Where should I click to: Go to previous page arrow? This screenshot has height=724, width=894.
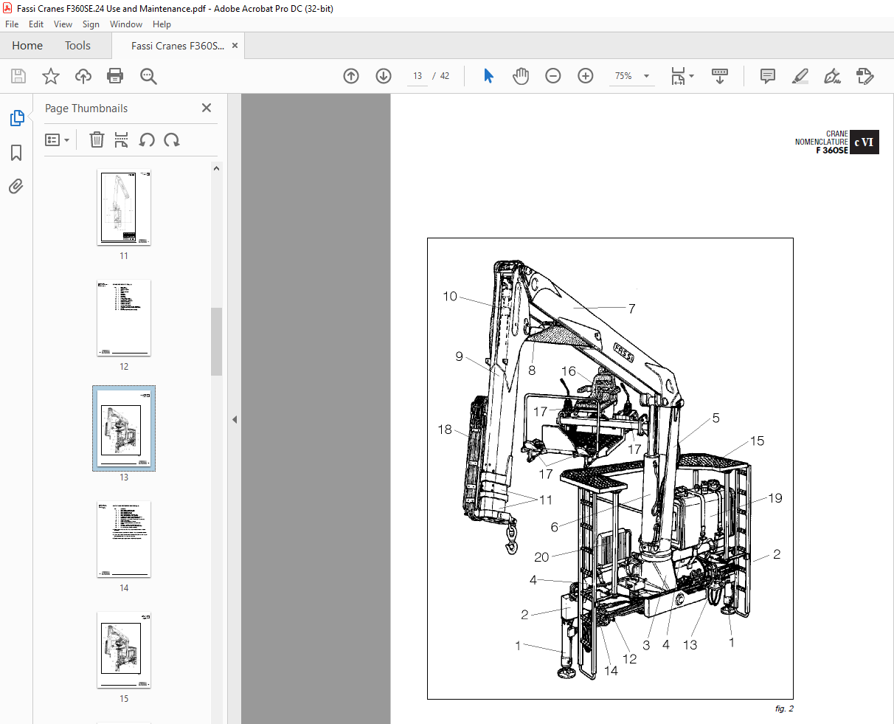351,76
